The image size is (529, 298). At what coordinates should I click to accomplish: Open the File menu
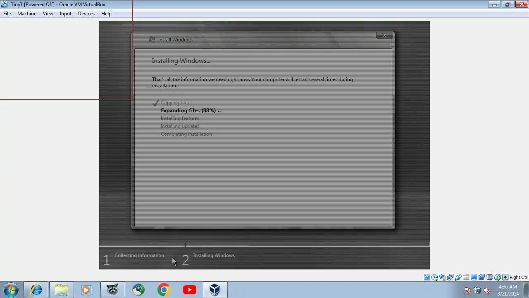point(7,14)
